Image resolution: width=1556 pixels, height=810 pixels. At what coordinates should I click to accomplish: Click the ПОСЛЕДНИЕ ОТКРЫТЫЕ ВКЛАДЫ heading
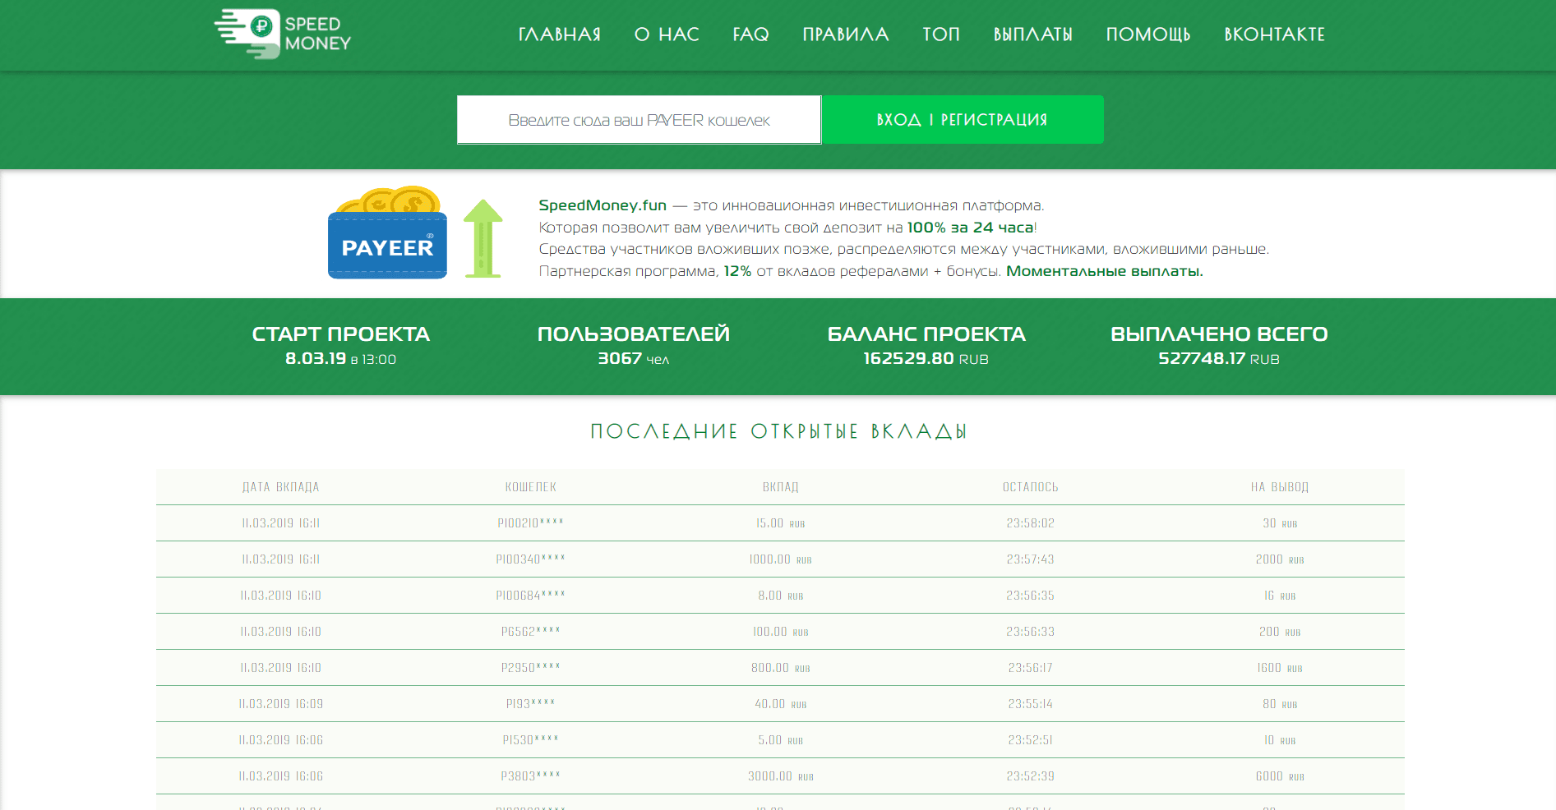[778, 431]
